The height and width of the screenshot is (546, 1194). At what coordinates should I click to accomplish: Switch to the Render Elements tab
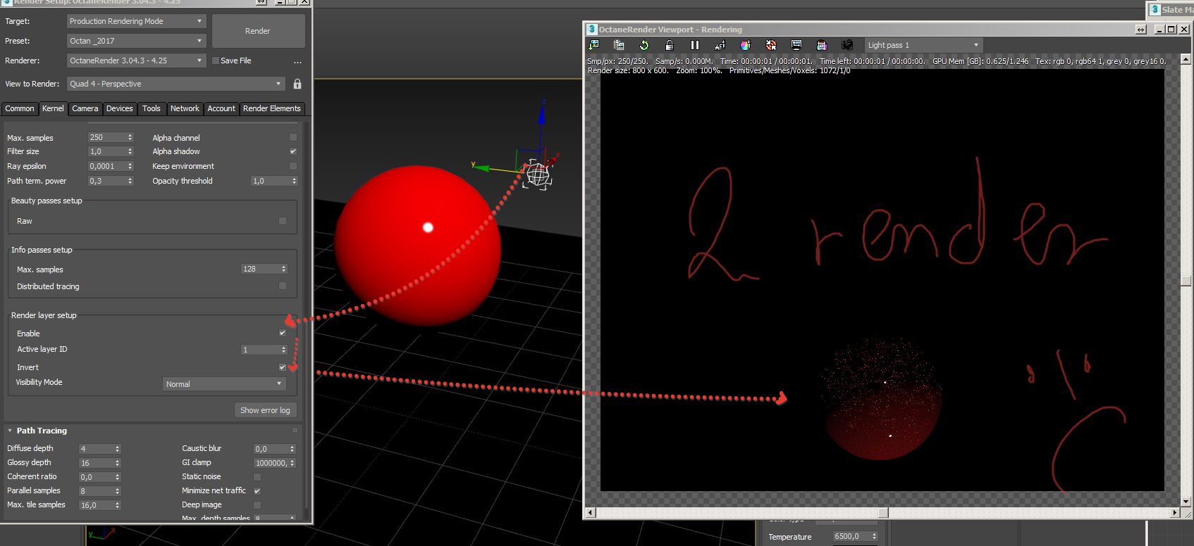point(272,108)
